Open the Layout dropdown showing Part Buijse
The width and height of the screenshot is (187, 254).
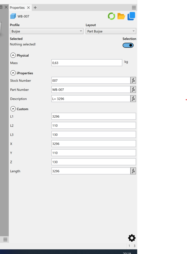tap(111, 31)
